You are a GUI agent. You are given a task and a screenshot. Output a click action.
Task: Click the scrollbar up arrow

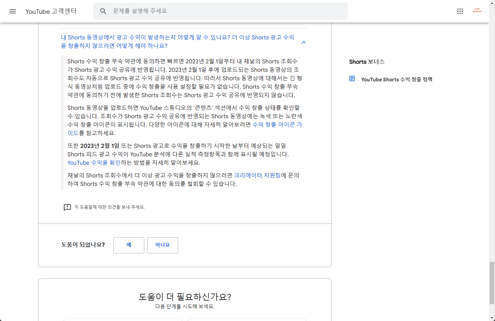click(492, 3)
